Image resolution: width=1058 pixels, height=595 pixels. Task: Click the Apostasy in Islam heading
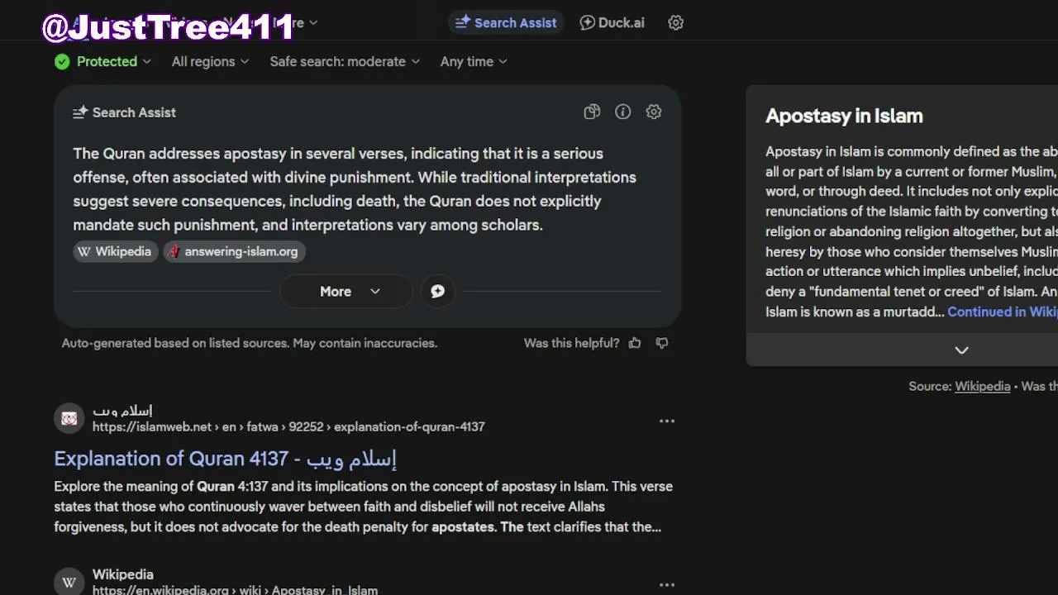(844, 116)
